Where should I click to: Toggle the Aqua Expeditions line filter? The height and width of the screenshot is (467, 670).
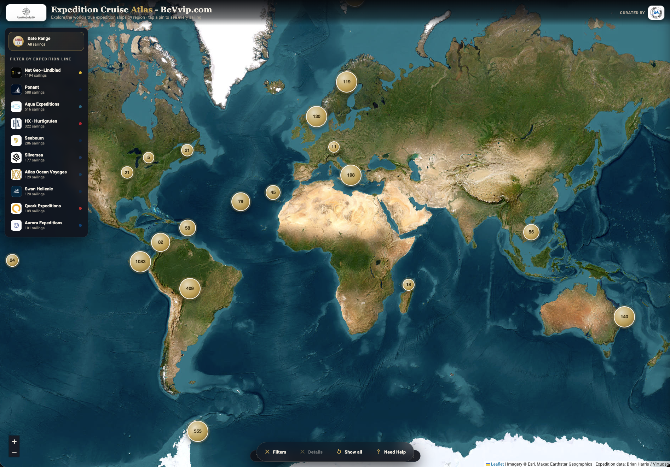(46, 107)
